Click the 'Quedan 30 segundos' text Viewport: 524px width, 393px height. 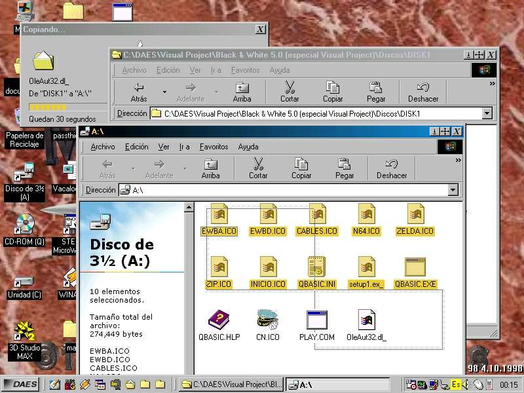coord(62,119)
